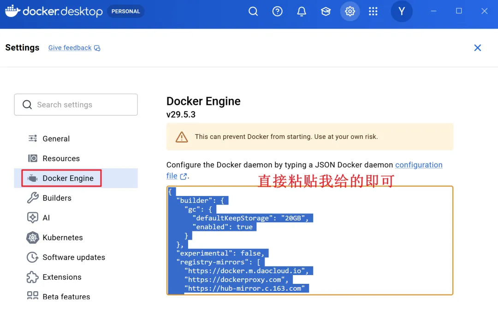Screen dimensions: 498x322
Task: Click the Resources disk icon
Action: click(x=33, y=158)
